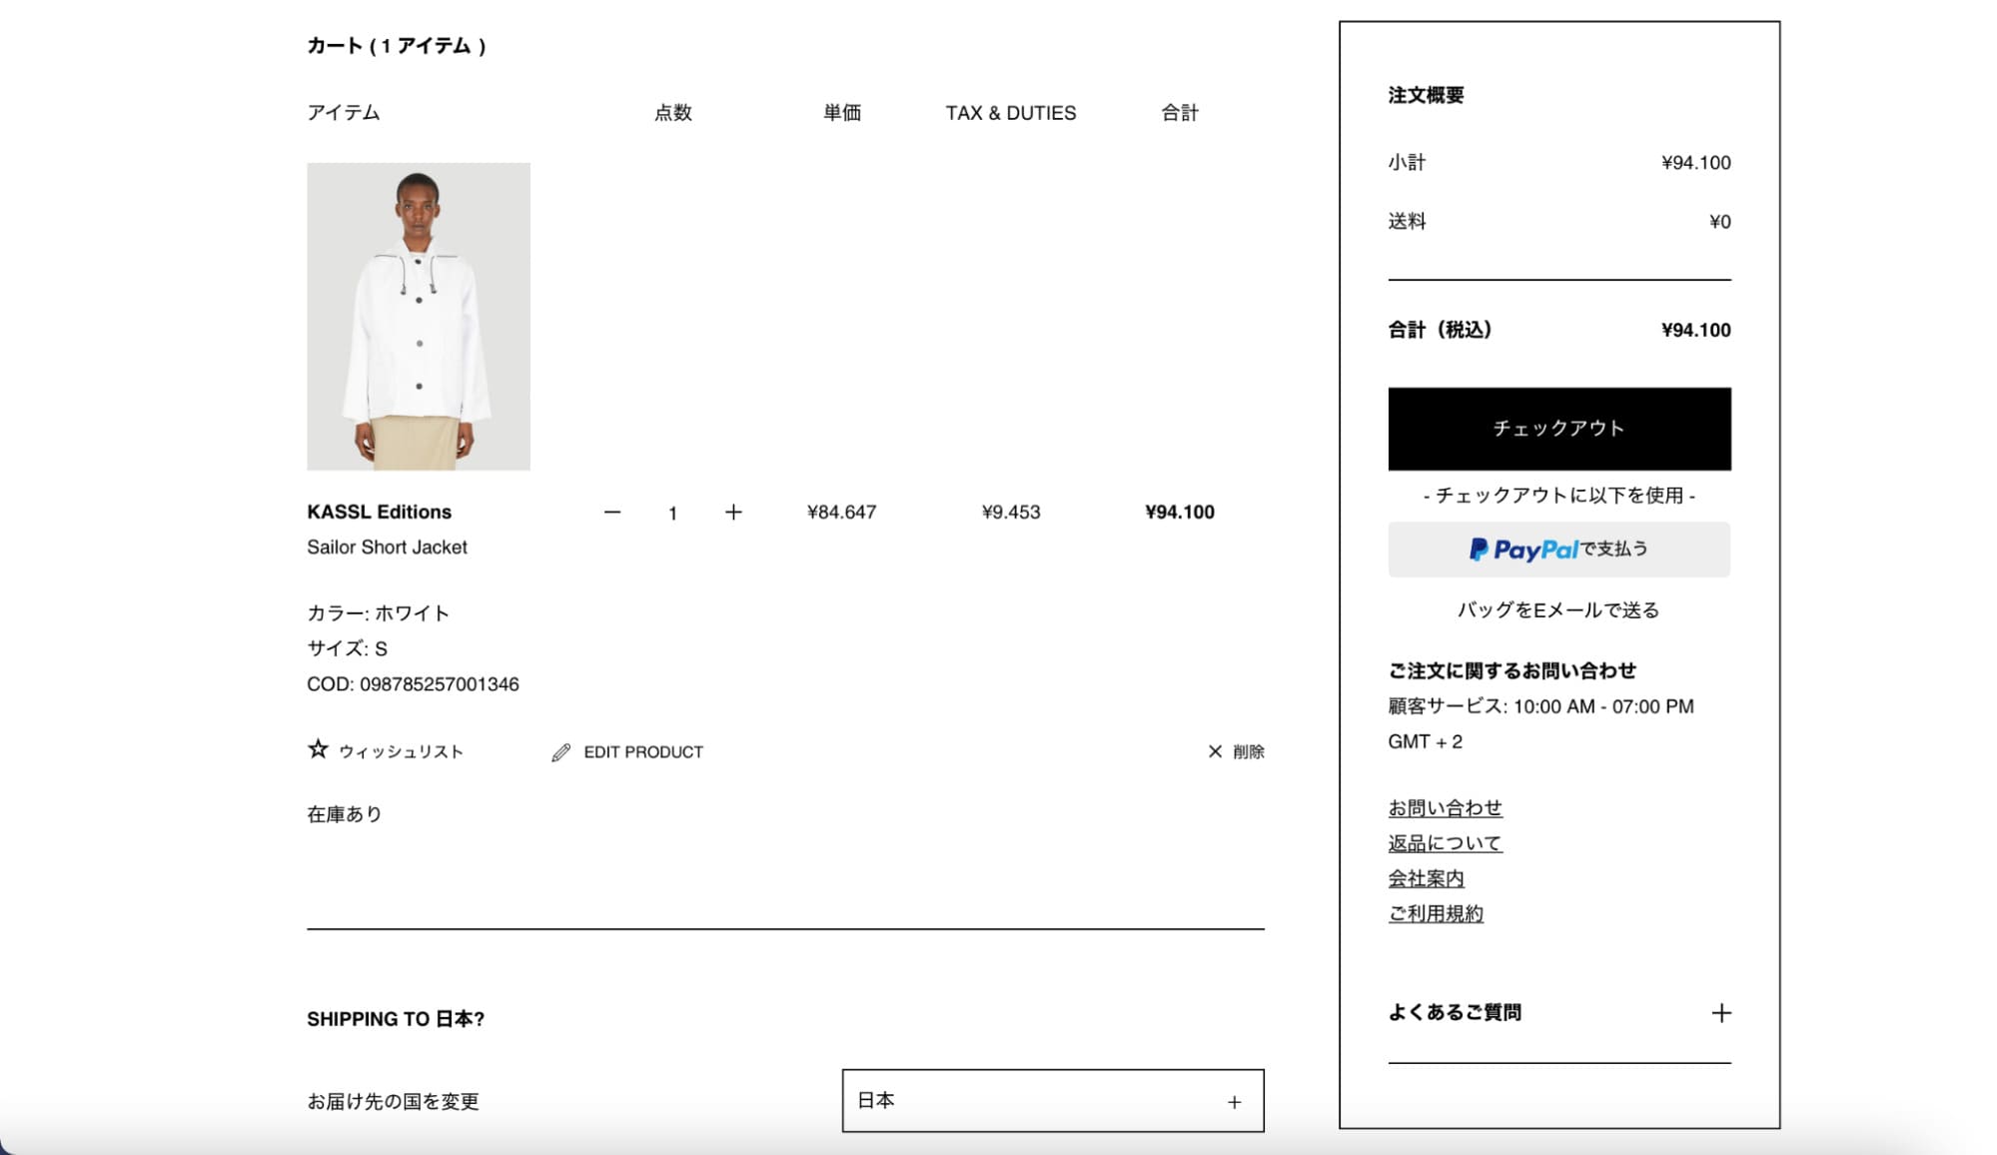Increase quantity with the plus icon
This screenshot has width=1997, height=1155.
point(733,513)
